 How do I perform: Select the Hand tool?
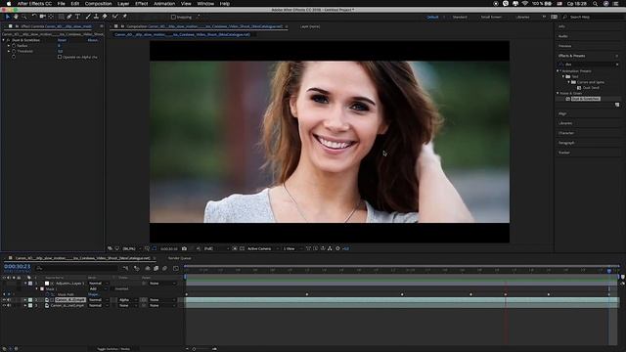[16, 17]
